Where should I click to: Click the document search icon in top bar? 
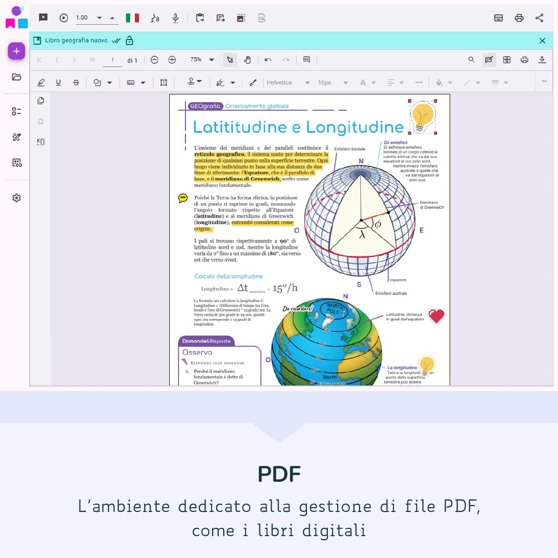coord(262,18)
